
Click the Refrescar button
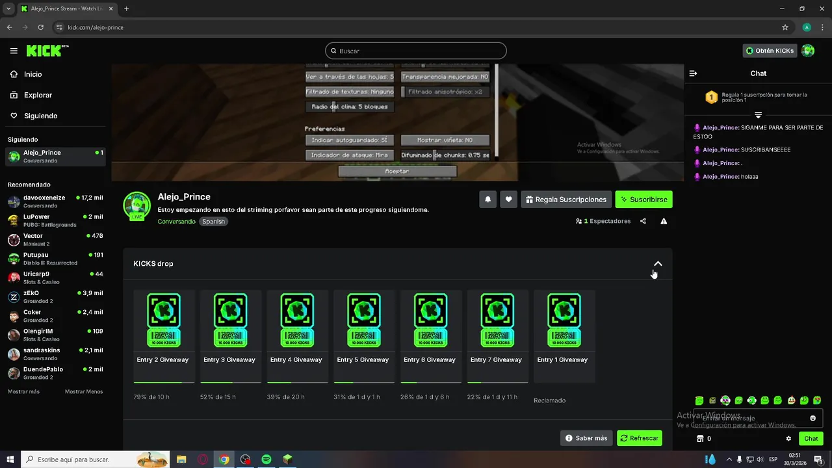click(x=640, y=438)
